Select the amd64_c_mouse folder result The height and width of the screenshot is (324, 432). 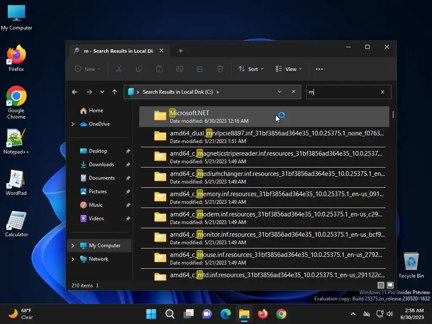coord(264,259)
